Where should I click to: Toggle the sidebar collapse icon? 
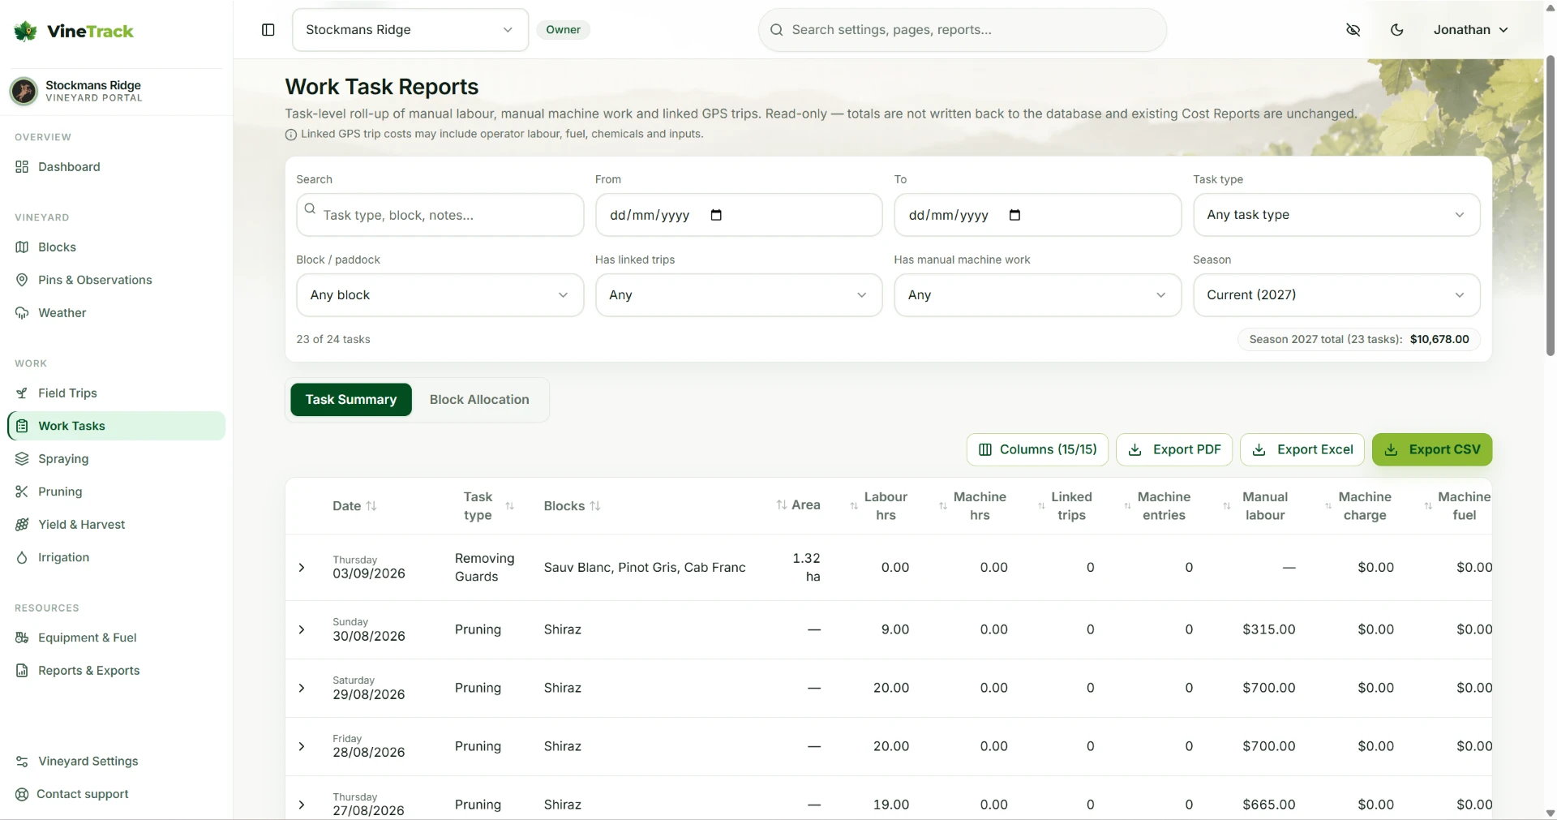[268, 30]
